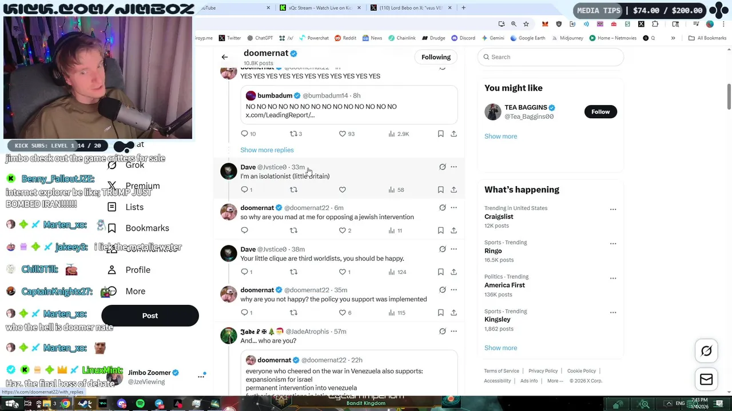Open more options for Craigslist trend
The image size is (732, 411).
[x=613, y=209]
